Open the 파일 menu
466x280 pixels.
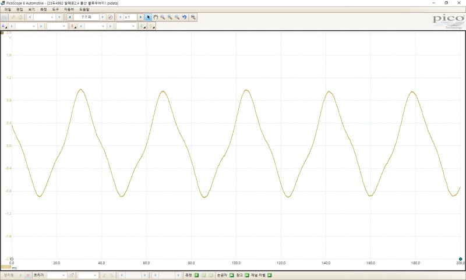[x=8, y=9]
